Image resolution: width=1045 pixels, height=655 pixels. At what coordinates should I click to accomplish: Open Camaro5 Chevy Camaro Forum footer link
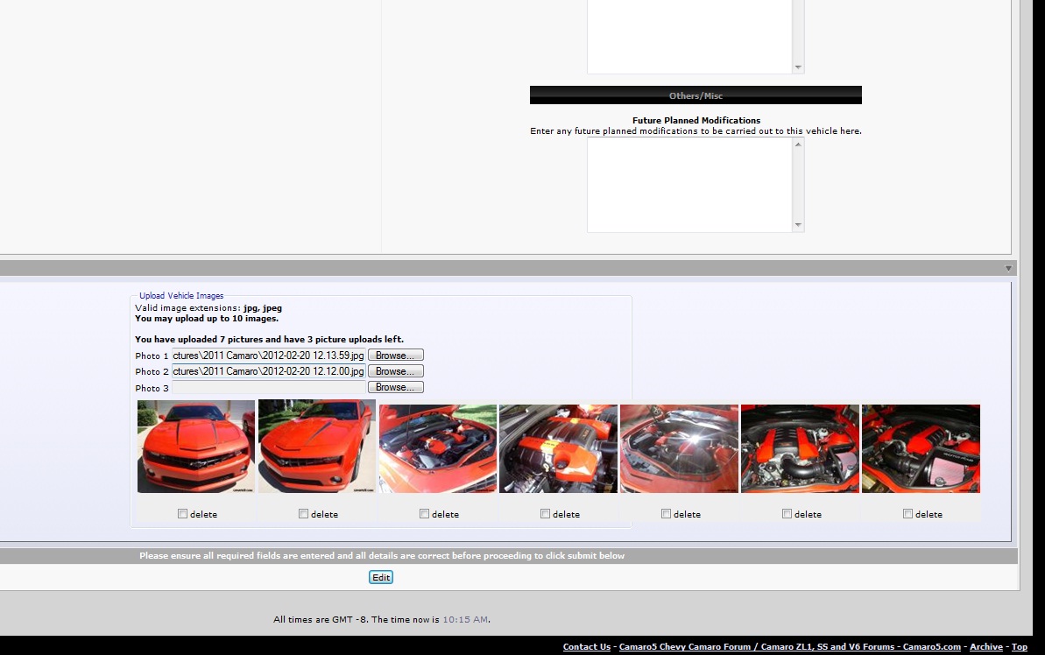pyautogui.click(x=757, y=647)
